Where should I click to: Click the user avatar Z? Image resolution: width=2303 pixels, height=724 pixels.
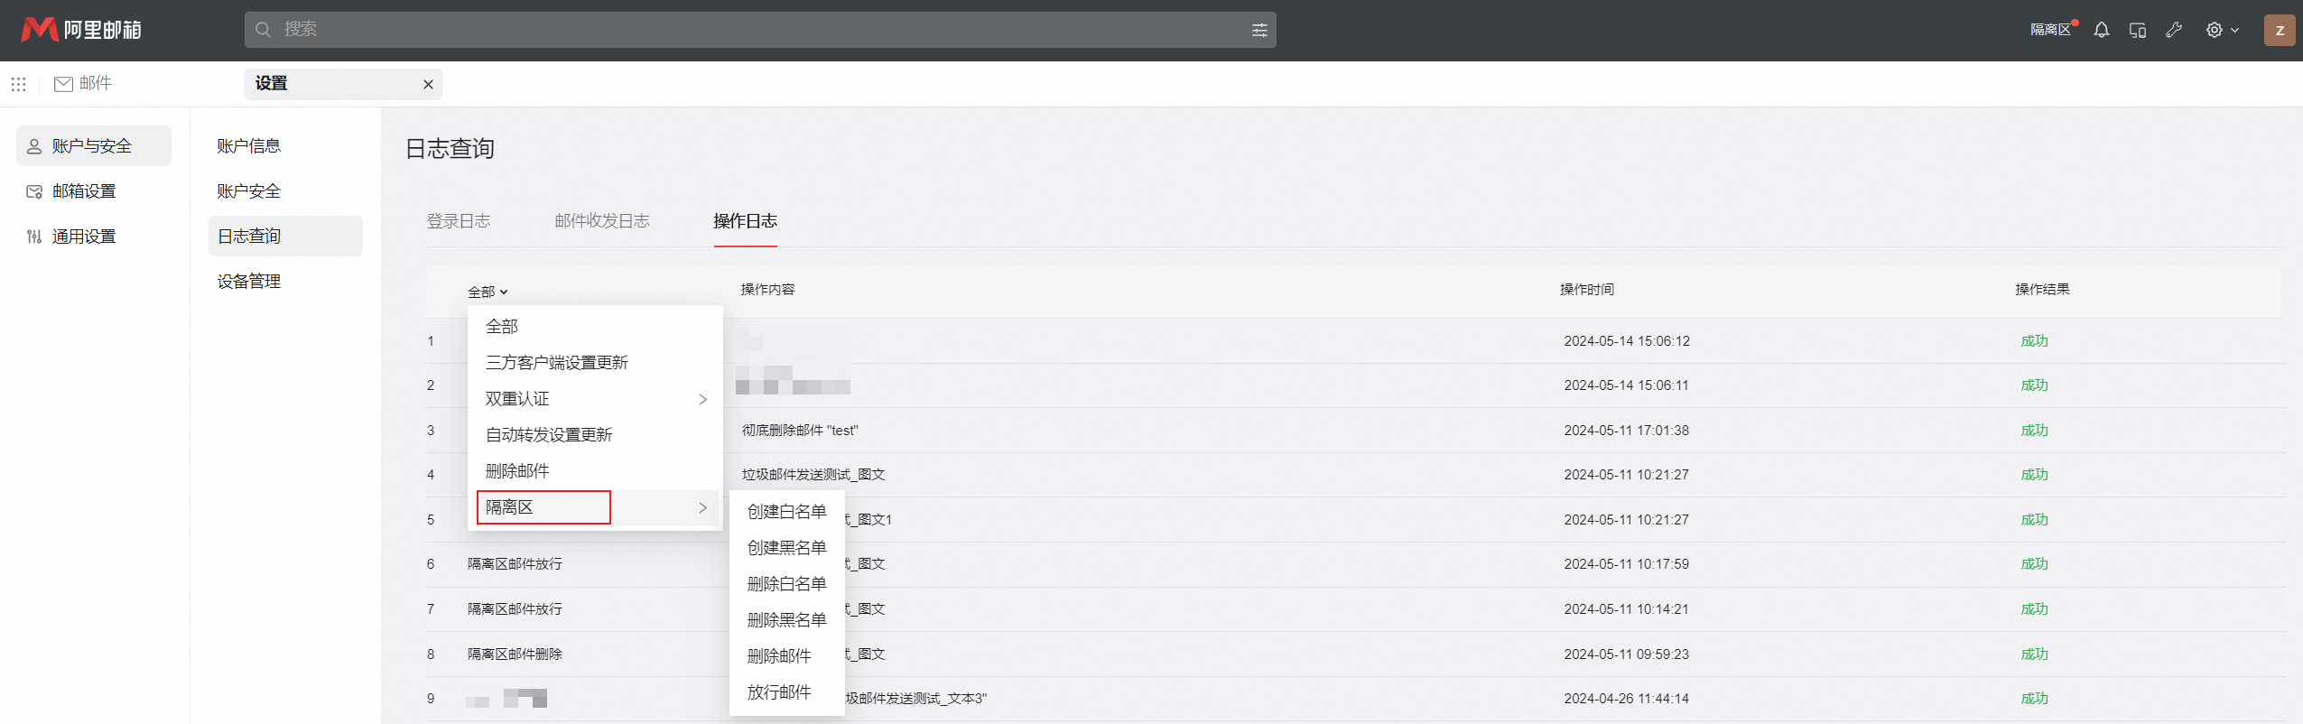click(2279, 30)
